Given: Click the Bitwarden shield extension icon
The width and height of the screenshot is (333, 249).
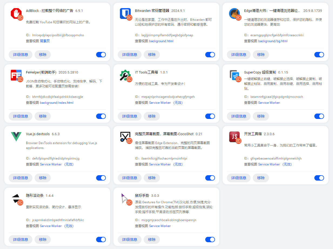Looking at the screenshot, I should pyautogui.click(x=125, y=14).
